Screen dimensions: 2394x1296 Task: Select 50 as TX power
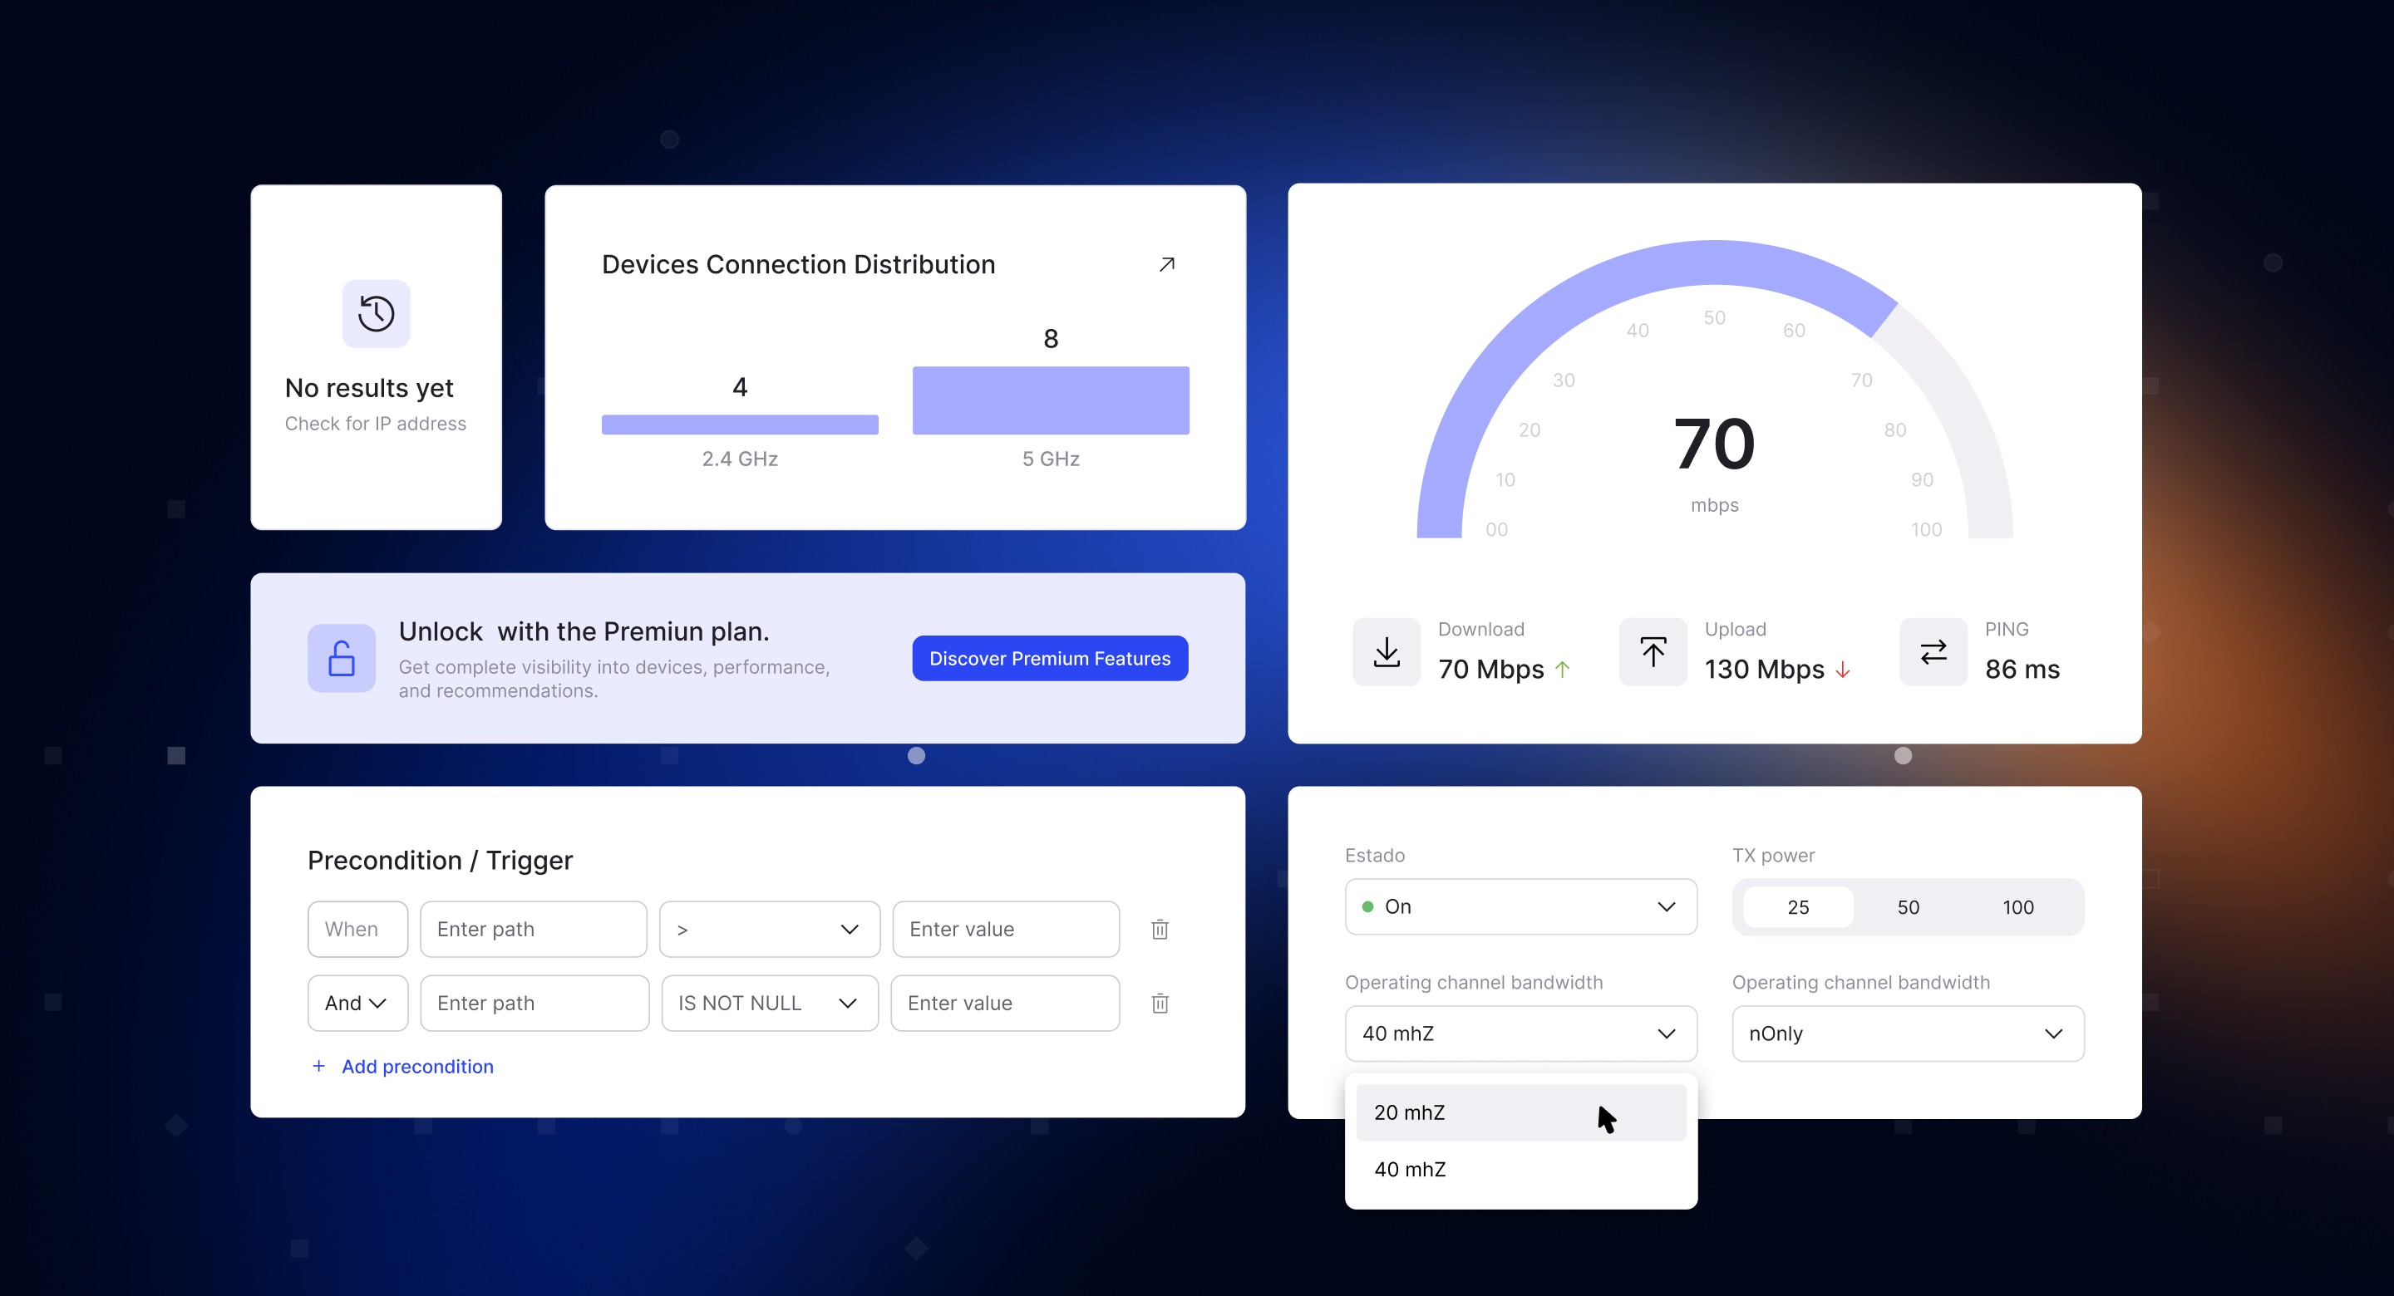(x=1908, y=908)
